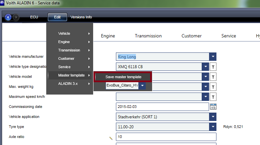Click Save master template
Image resolution: width=260 pixels, height=145 pixels.
tap(123, 77)
